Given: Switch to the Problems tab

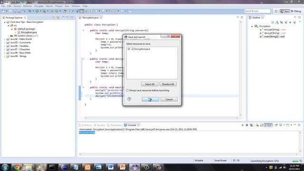Looking at the screenshot, I should point(85,125).
